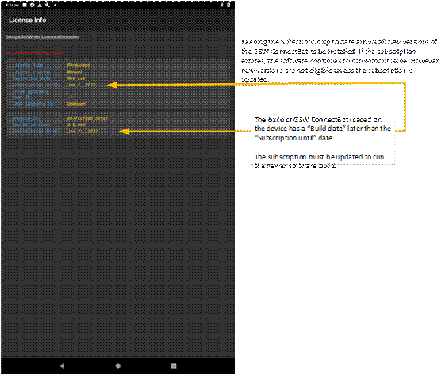Tap the image notification status icon
Viewport: 445px width, 376px height.
point(25,5)
